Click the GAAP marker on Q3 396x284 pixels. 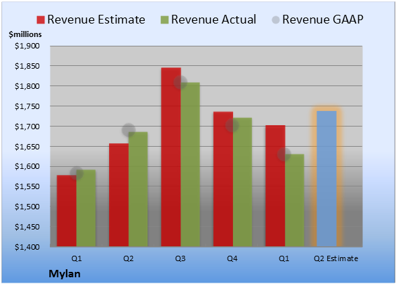[x=180, y=82]
